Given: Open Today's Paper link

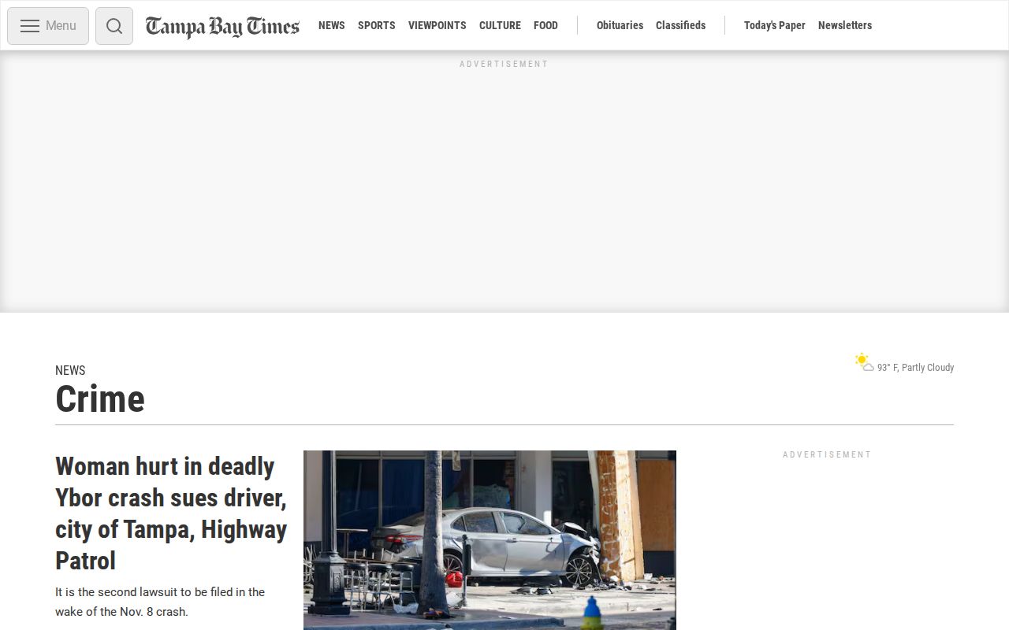Looking at the screenshot, I should click(775, 25).
